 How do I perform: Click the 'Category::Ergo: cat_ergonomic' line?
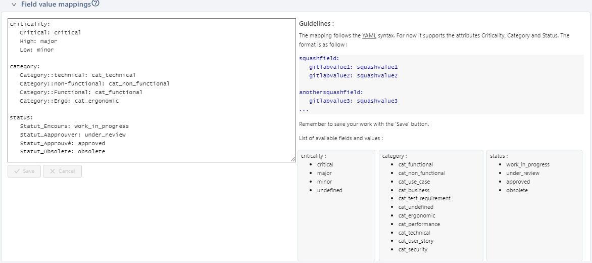click(x=69, y=101)
